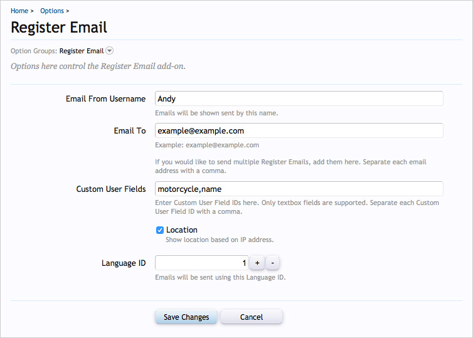This screenshot has width=473, height=338.
Task: Go to the Options breadcrumb link
Action: [52, 11]
